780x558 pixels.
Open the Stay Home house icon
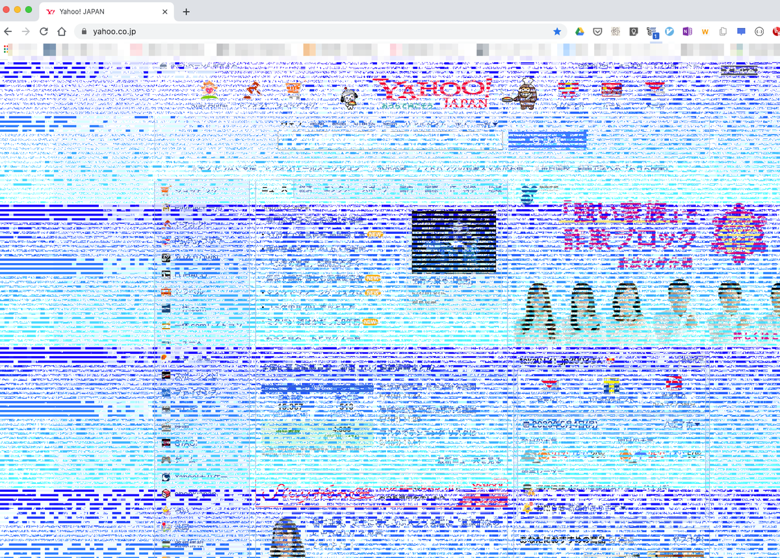pos(209,91)
